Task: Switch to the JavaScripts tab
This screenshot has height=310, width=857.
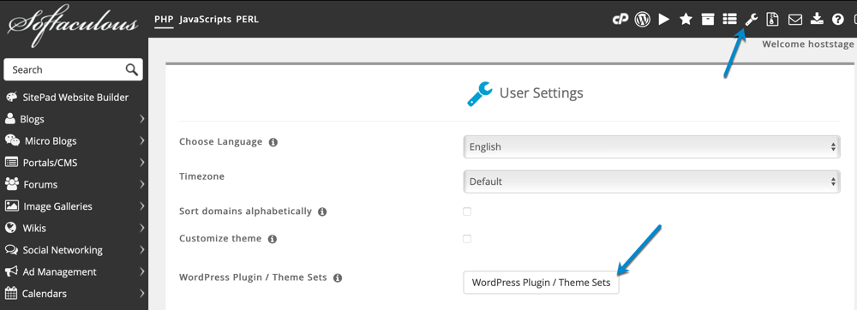Action: [205, 19]
